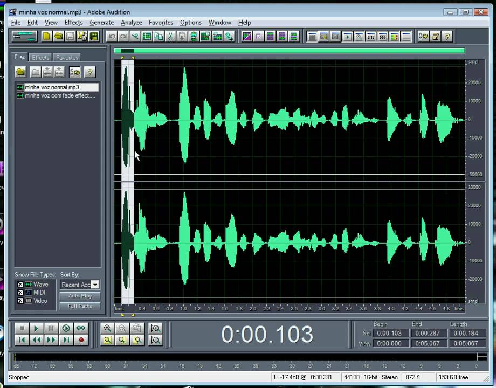
Task: Stop playback with Stop button
Action: [22, 328]
